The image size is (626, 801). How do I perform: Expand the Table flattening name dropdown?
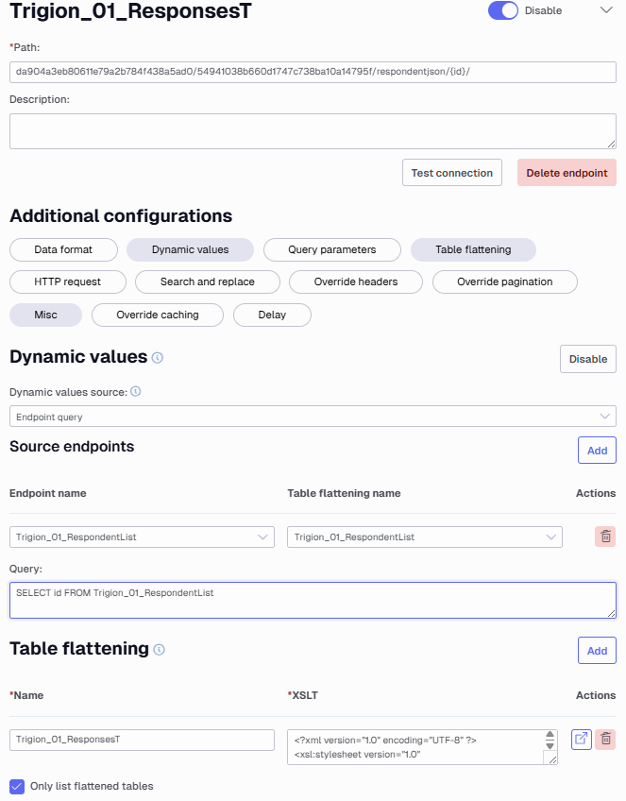coord(425,537)
